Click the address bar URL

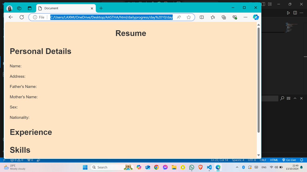pos(111,17)
